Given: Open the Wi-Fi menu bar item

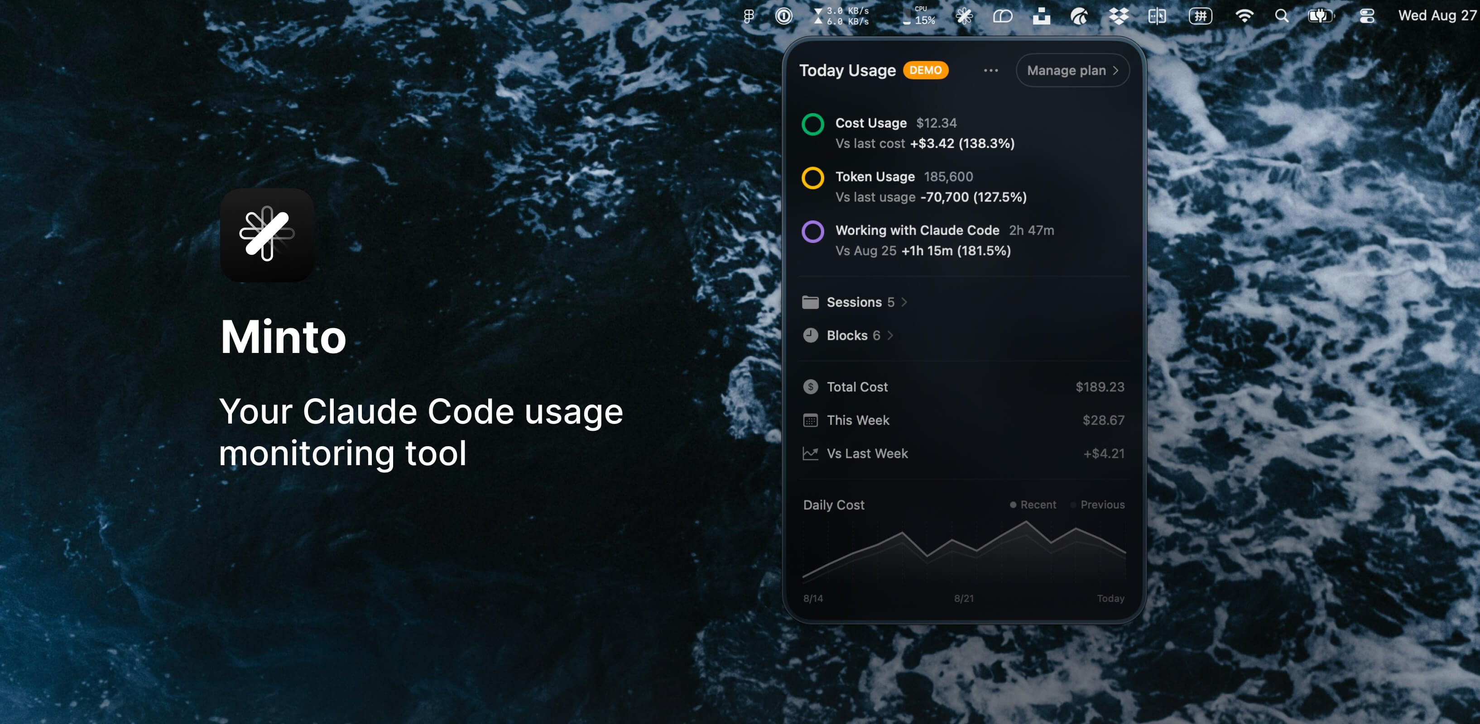Looking at the screenshot, I should pyautogui.click(x=1244, y=16).
